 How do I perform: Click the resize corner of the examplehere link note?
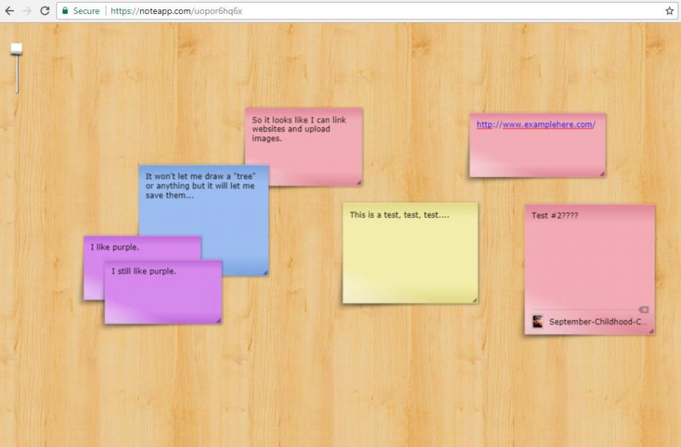(602, 174)
